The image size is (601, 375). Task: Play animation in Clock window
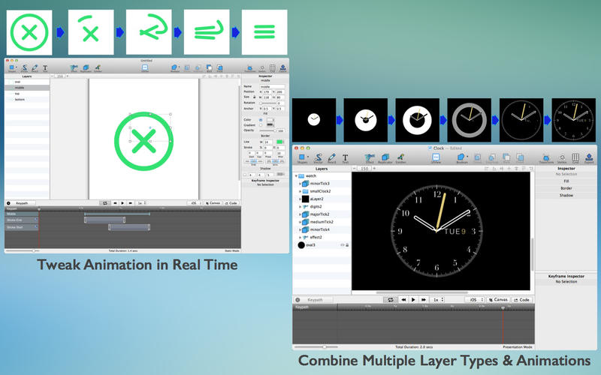[413, 300]
